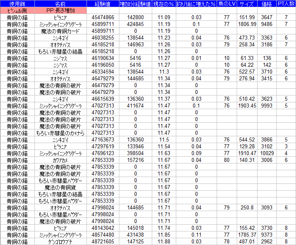Select the 増加分経験値 column header
Image resolution: width=296 pixels, height=245 pixels.
(135, 4)
